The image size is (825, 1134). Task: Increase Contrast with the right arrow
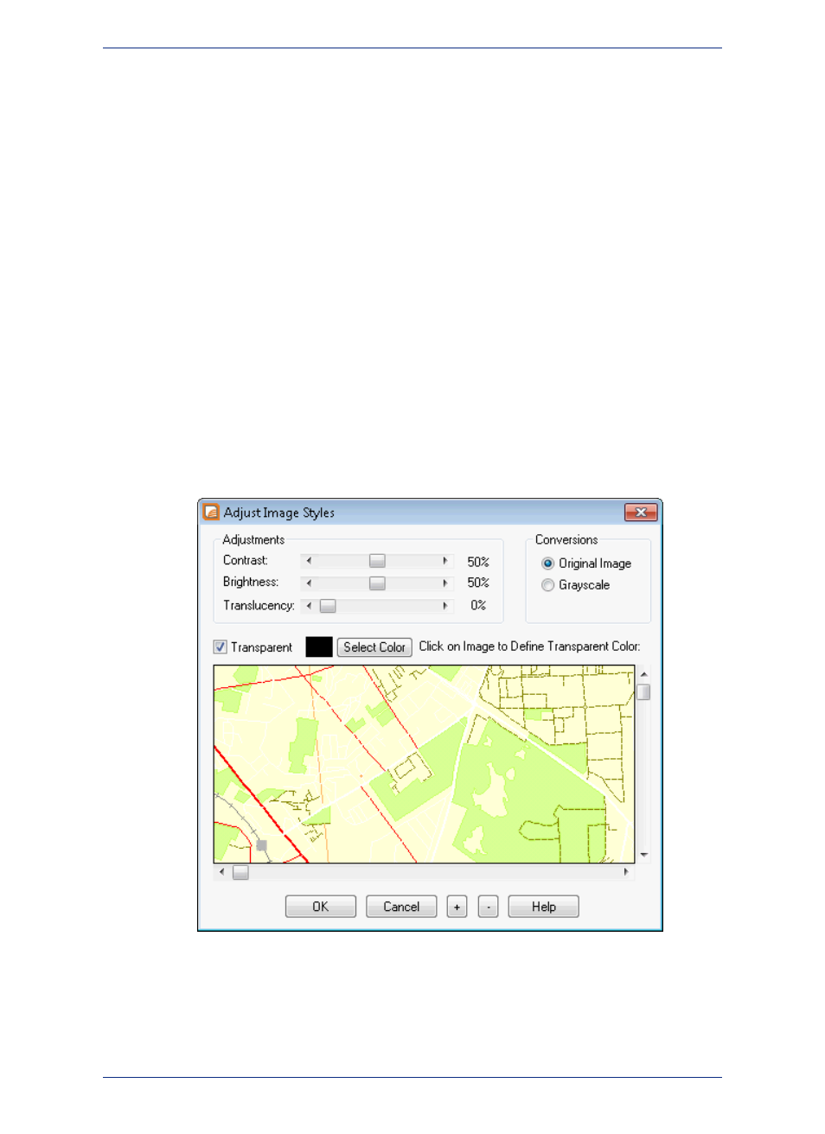pos(445,561)
